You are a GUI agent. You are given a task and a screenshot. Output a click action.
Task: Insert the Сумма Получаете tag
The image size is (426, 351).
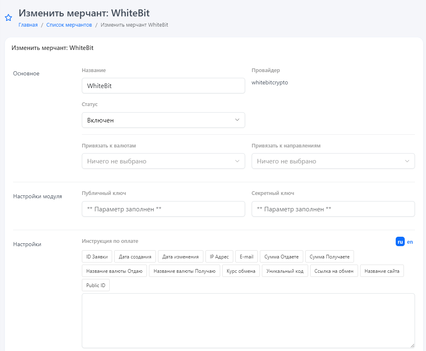(x=329, y=257)
